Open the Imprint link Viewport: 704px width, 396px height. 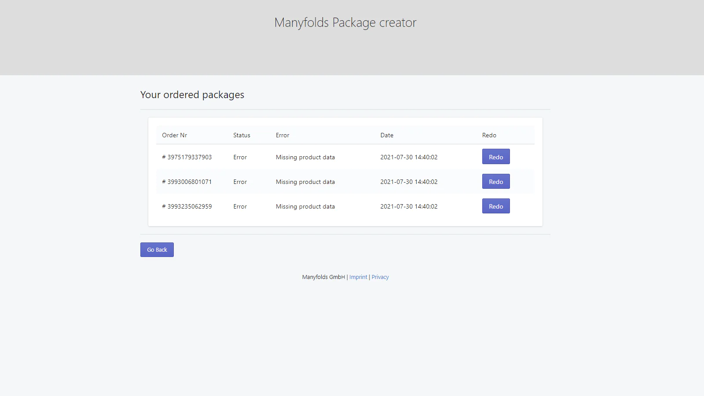pyautogui.click(x=358, y=277)
